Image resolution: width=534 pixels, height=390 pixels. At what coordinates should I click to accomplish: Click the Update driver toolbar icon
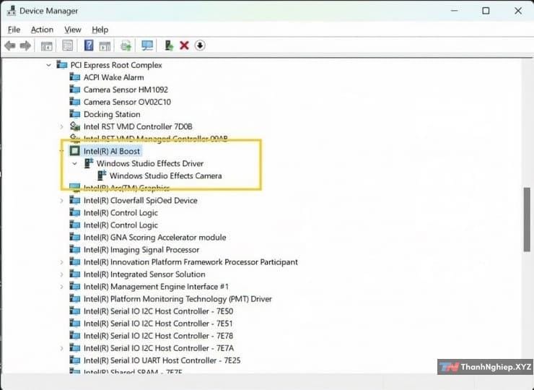coord(126,45)
